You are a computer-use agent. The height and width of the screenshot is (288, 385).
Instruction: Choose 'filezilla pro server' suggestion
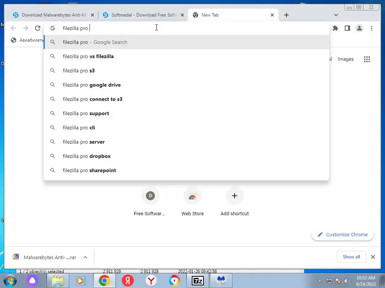[x=186, y=142]
